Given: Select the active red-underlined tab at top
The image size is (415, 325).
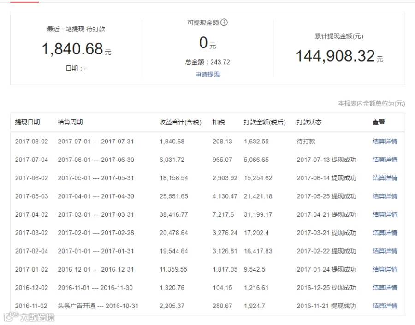Looking at the screenshot, I should point(24,2).
